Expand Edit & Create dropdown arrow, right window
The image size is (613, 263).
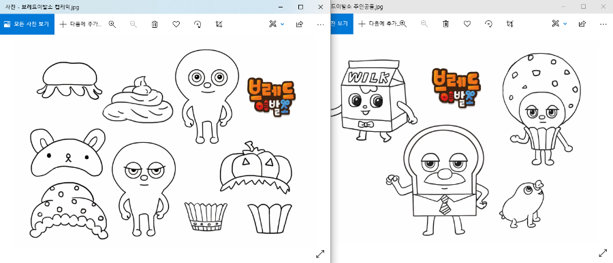[x=565, y=24]
